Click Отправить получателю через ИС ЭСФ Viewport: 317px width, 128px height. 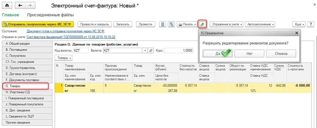pos(38,24)
